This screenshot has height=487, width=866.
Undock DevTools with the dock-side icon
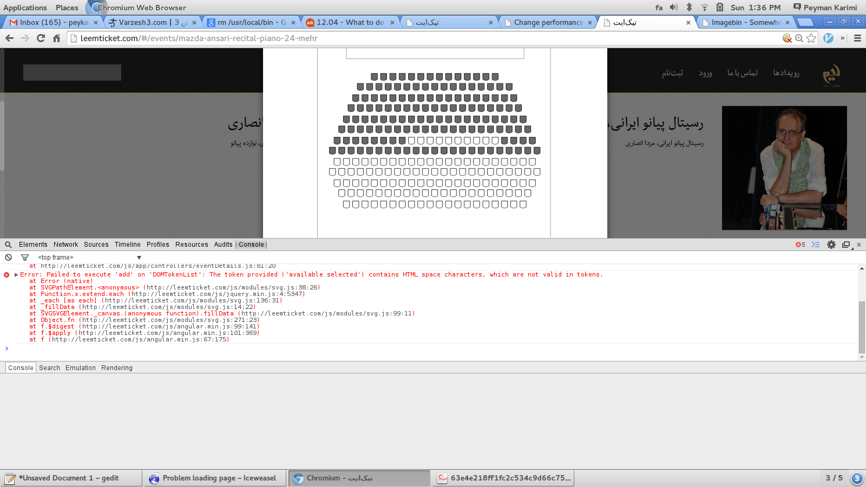click(x=847, y=245)
